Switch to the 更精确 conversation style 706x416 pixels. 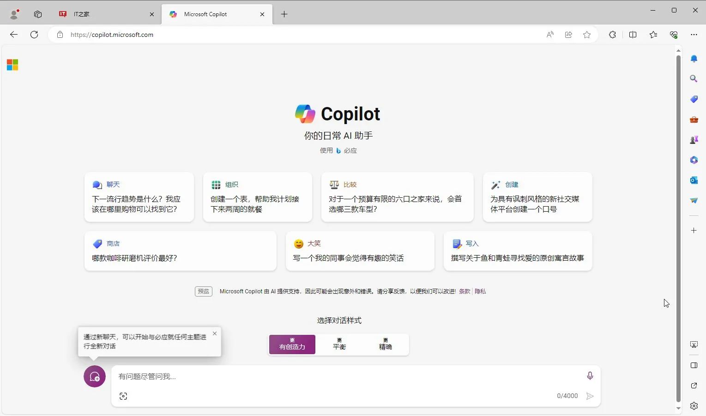[x=385, y=345]
